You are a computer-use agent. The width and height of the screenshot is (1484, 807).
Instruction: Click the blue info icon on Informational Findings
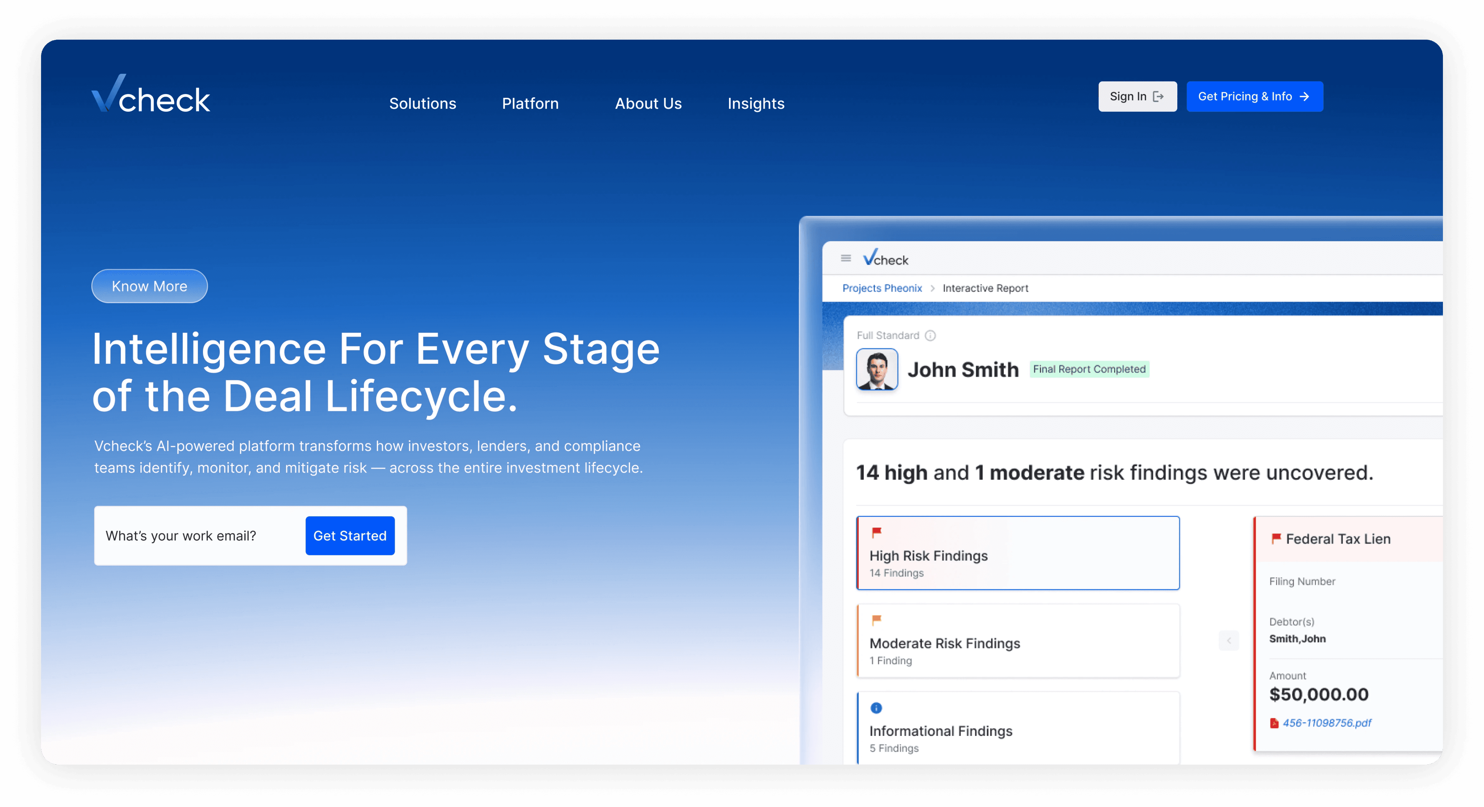pyautogui.click(x=876, y=708)
